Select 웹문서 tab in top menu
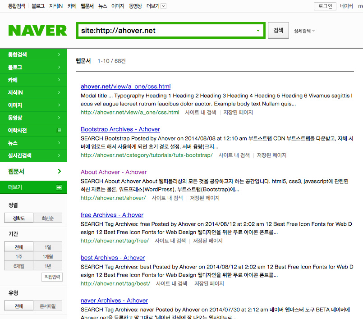The width and height of the screenshot is (363, 319). 87,6
